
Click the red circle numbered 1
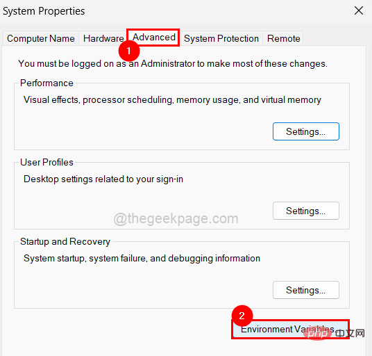click(129, 51)
